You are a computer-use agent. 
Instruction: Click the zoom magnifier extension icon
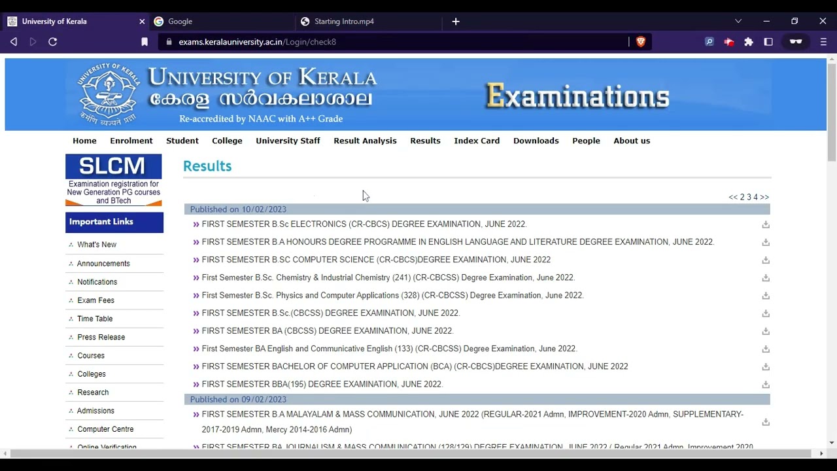(709, 42)
